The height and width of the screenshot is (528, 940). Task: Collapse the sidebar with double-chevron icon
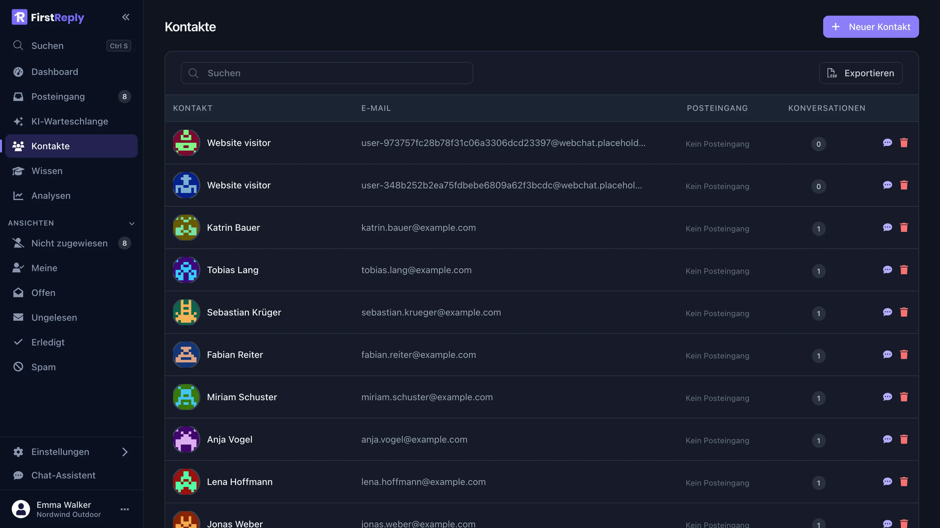pos(126,17)
